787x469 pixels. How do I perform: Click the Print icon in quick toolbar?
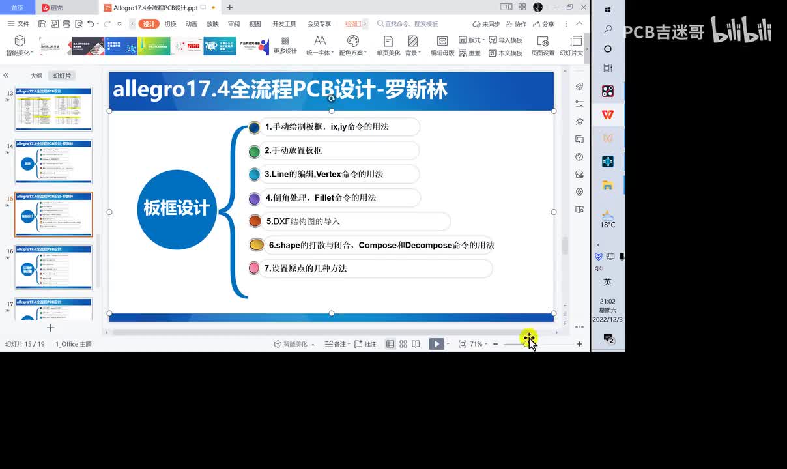(66, 24)
